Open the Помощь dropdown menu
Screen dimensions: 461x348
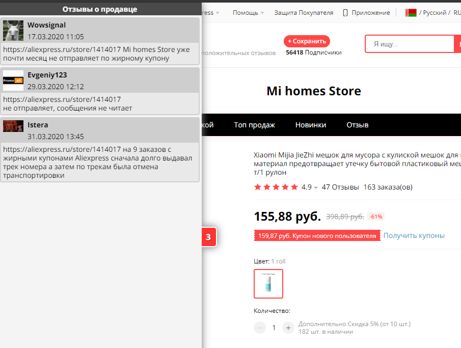(x=248, y=13)
